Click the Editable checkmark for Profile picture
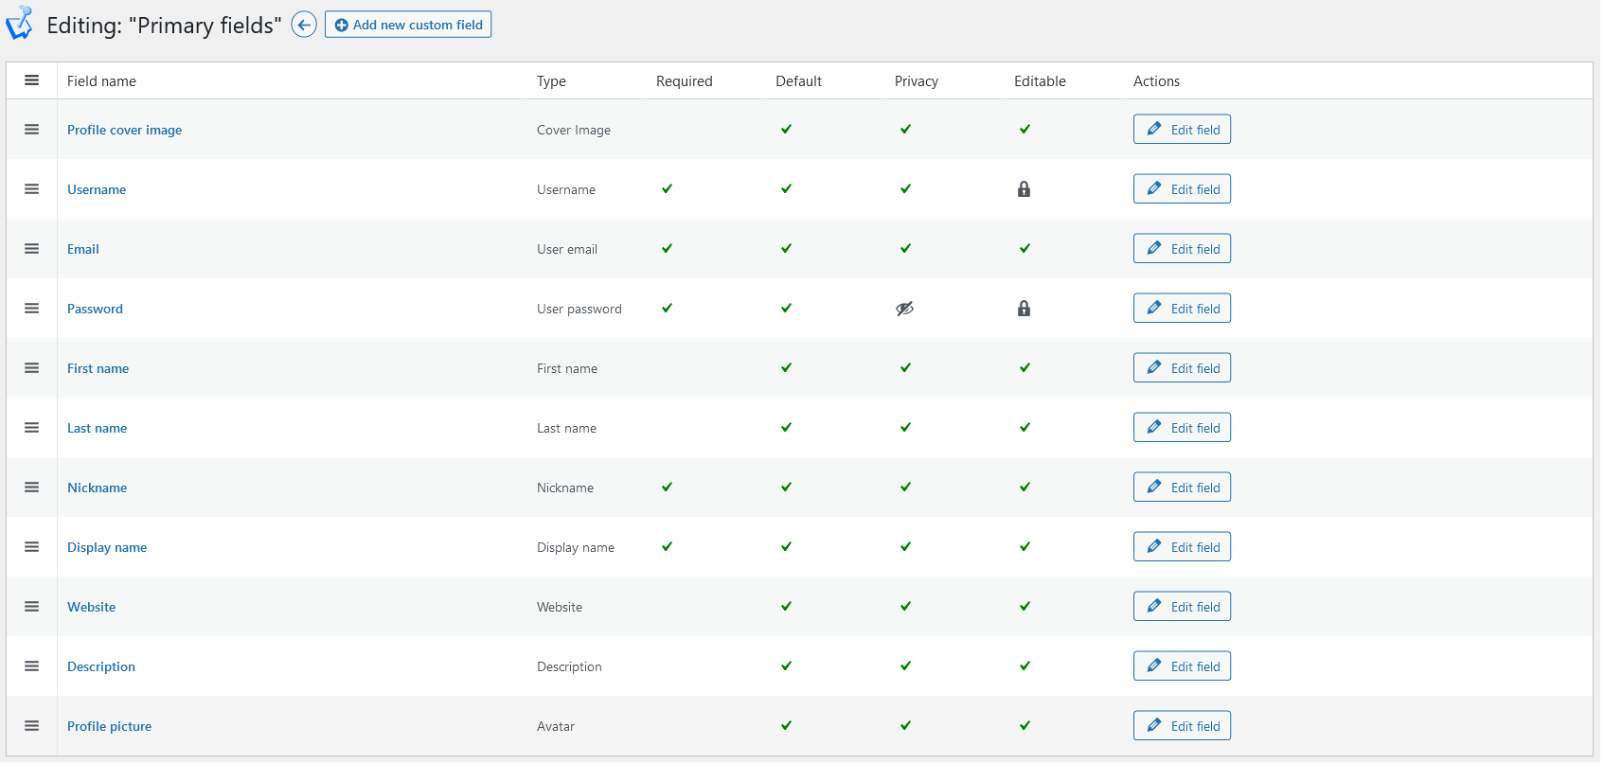This screenshot has height=763, width=1604. tap(1025, 725)
